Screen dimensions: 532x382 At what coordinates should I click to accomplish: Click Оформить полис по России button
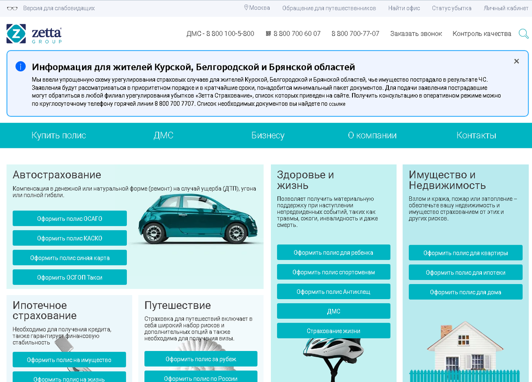tap(201, 376)
